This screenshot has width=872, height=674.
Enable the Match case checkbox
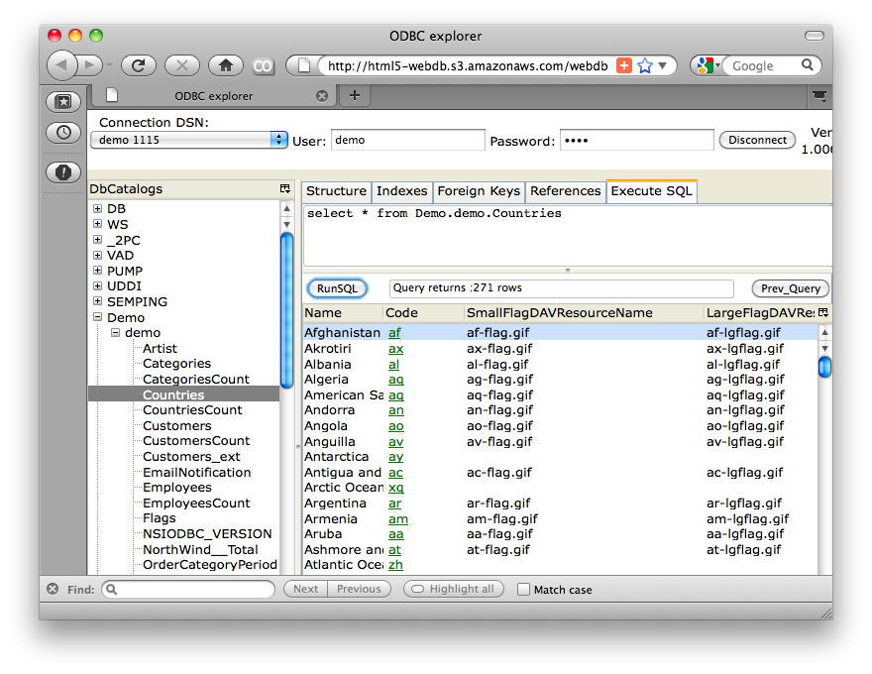point(524,589)
